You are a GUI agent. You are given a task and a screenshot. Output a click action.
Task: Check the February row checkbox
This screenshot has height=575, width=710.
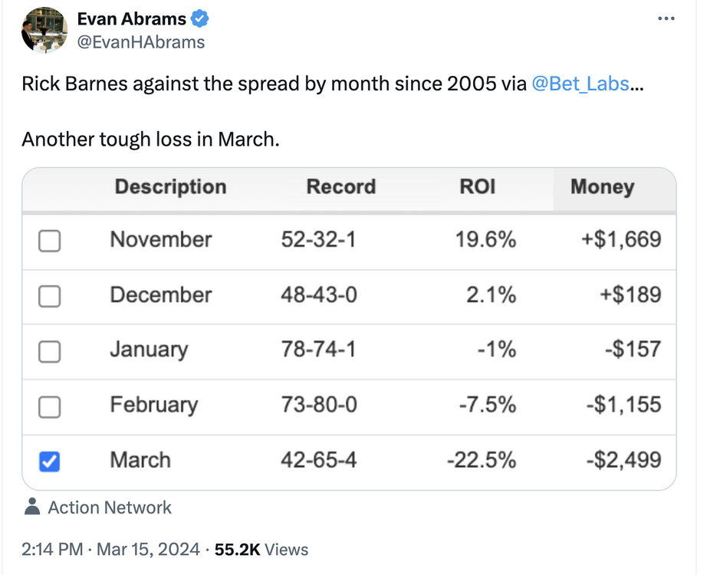50,406
